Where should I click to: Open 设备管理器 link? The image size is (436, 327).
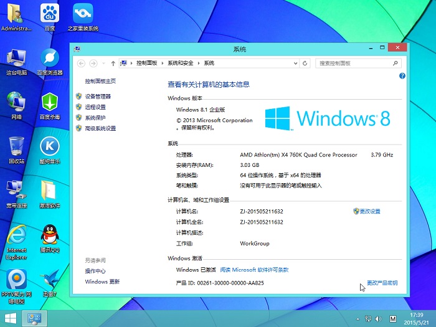click(98, 97)
